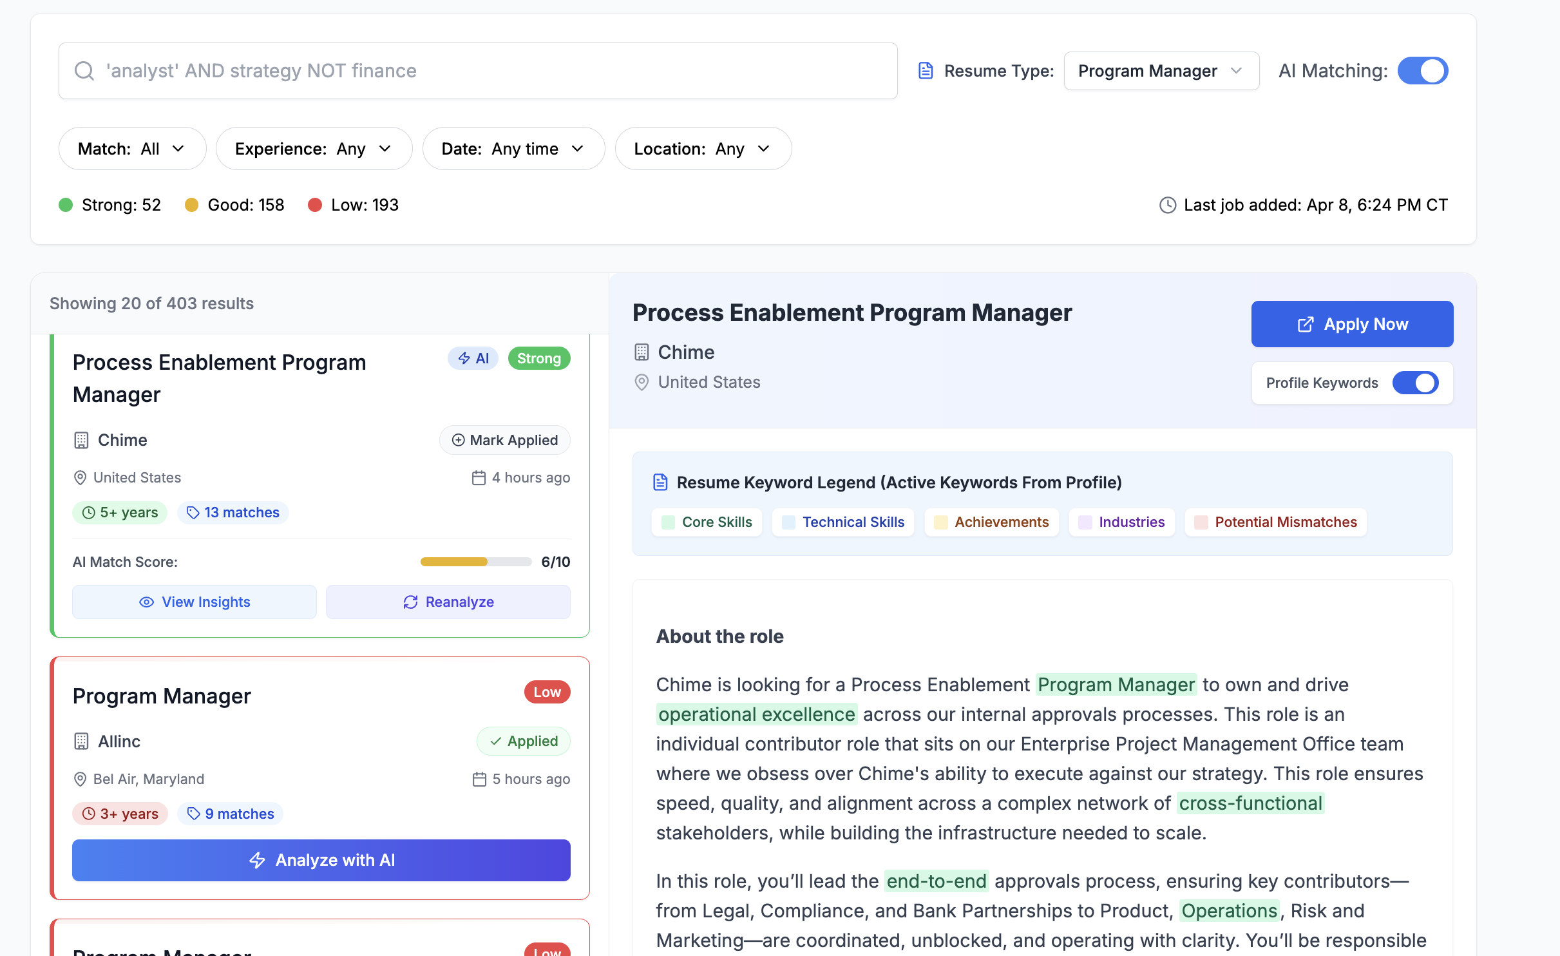
Task: Click the AI lightning badge on Chime card
Action: pyautogui.click(x=473, y=358)
